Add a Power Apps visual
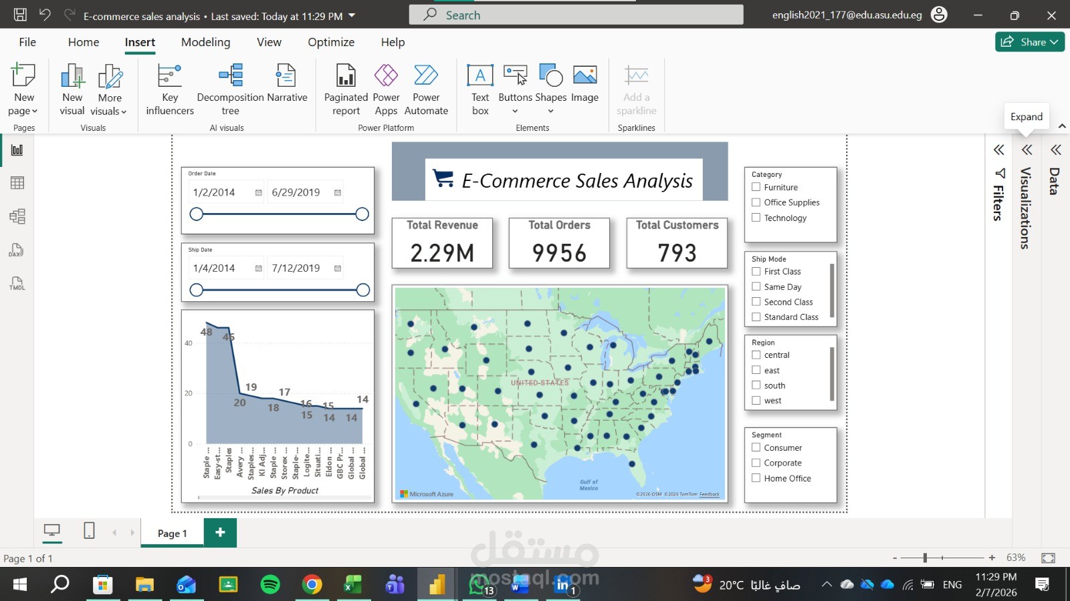 point(386,89)
